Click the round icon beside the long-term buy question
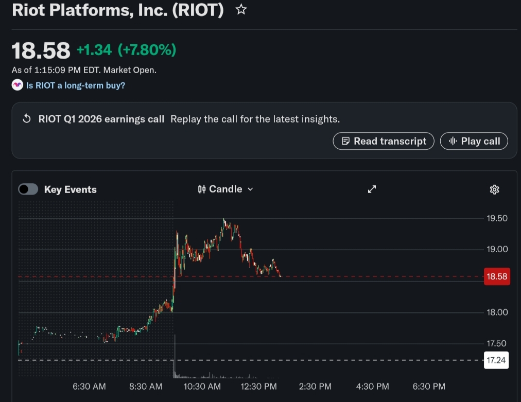Screen dimensions: 521x402 tap(18, 85)
